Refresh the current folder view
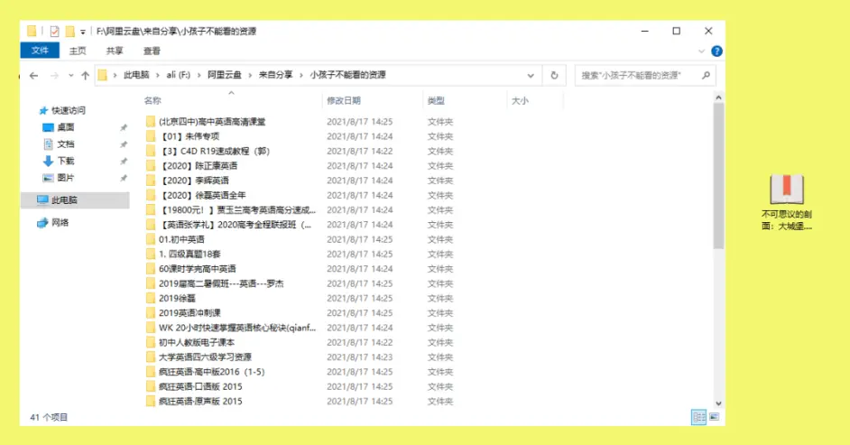The width and height of the screenshot is (850, 445). (x=554, y=75)
